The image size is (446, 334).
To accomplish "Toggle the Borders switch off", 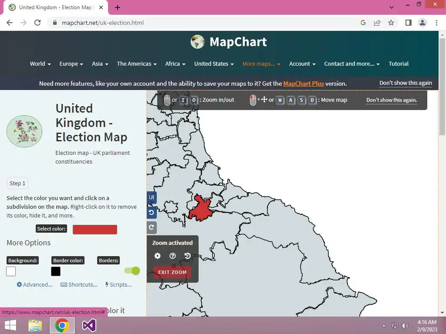I will pyautogui.click(x=132, y=271).
